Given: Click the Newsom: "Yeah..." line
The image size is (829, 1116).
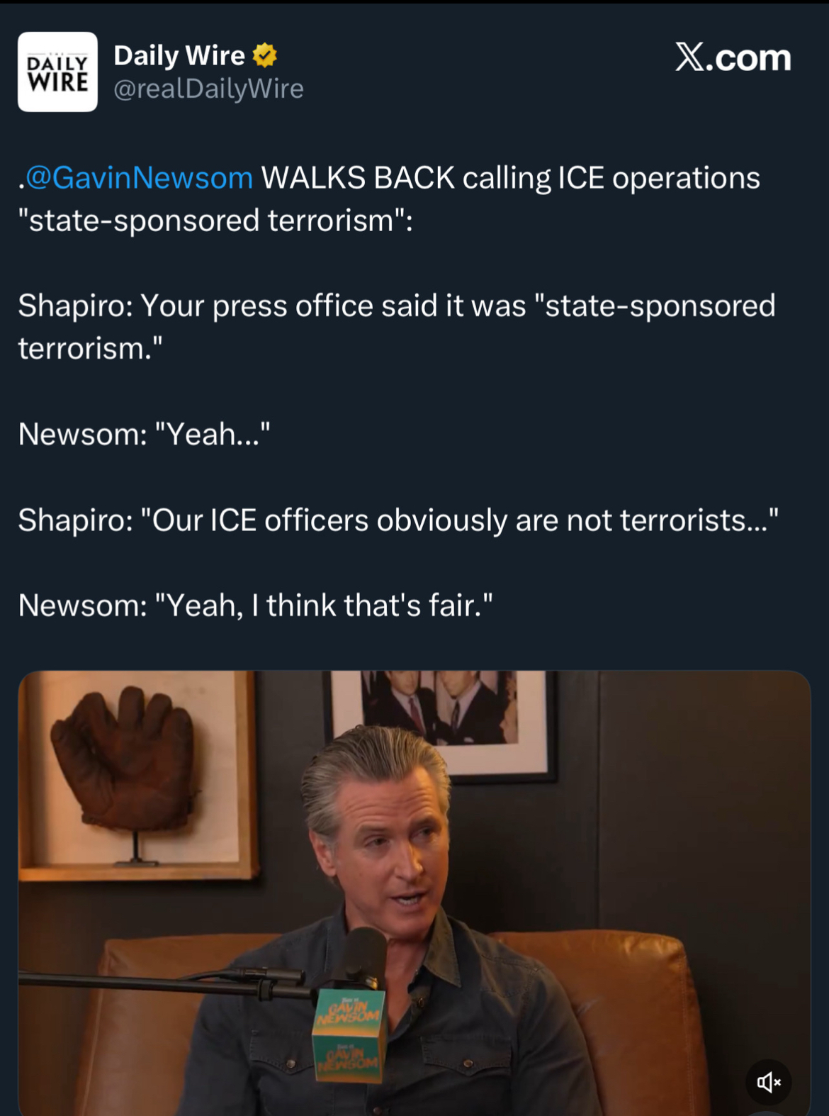Looking at the screenshot, I should tap(144, 434).
